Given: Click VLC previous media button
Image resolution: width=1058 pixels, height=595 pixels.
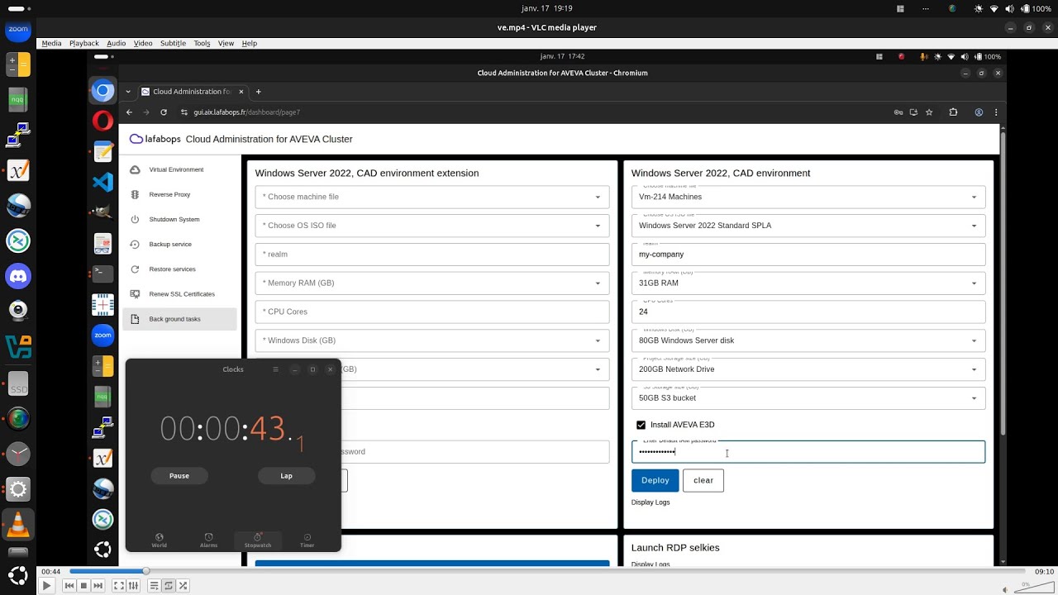Looking at the screenshot, I should [69, 586].
